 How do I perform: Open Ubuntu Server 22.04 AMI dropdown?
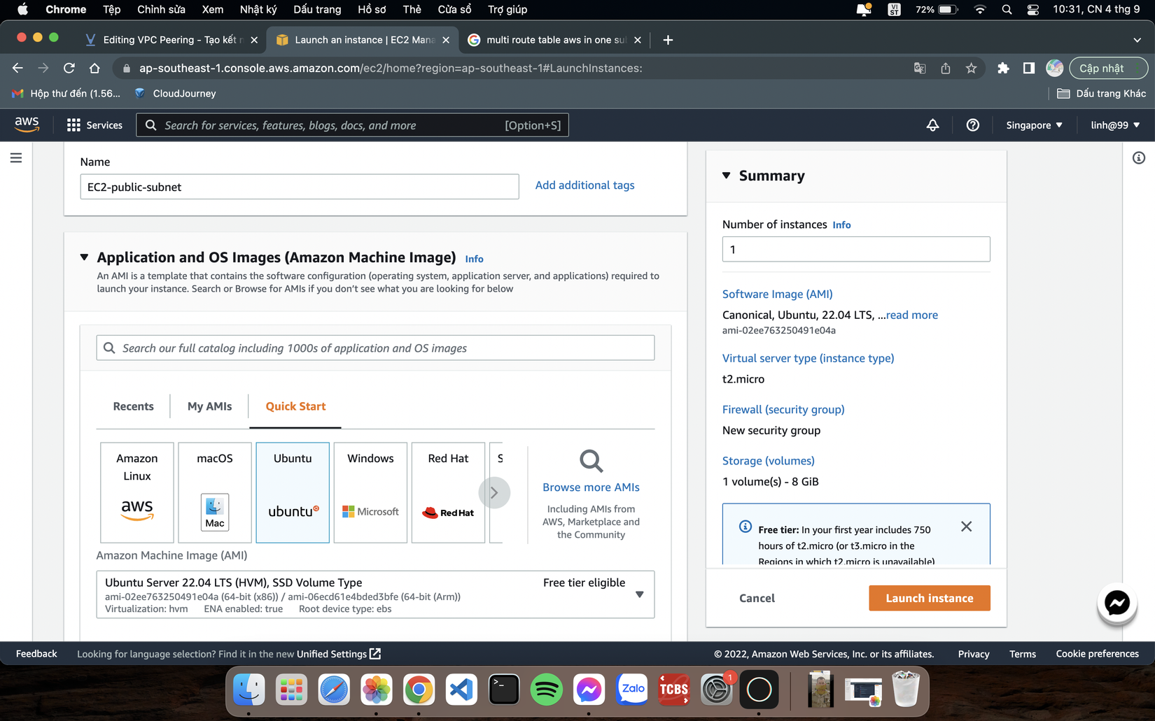(375, 594)
